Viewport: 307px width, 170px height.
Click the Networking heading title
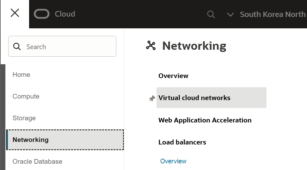[194, 46]
